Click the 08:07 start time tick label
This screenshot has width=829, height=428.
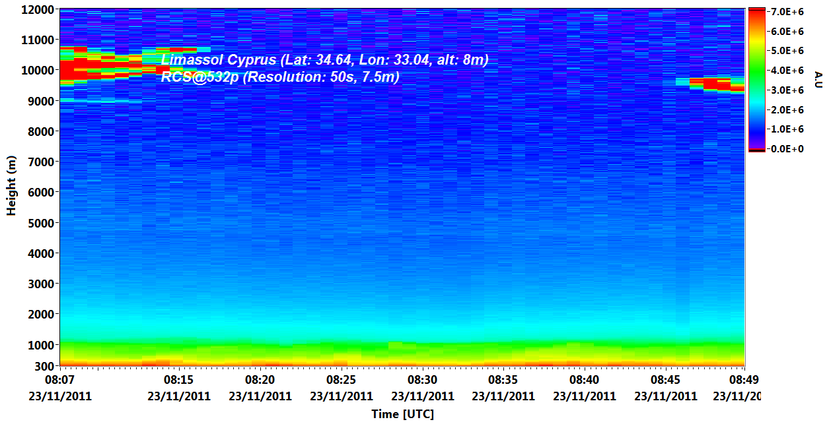(59, 381)
